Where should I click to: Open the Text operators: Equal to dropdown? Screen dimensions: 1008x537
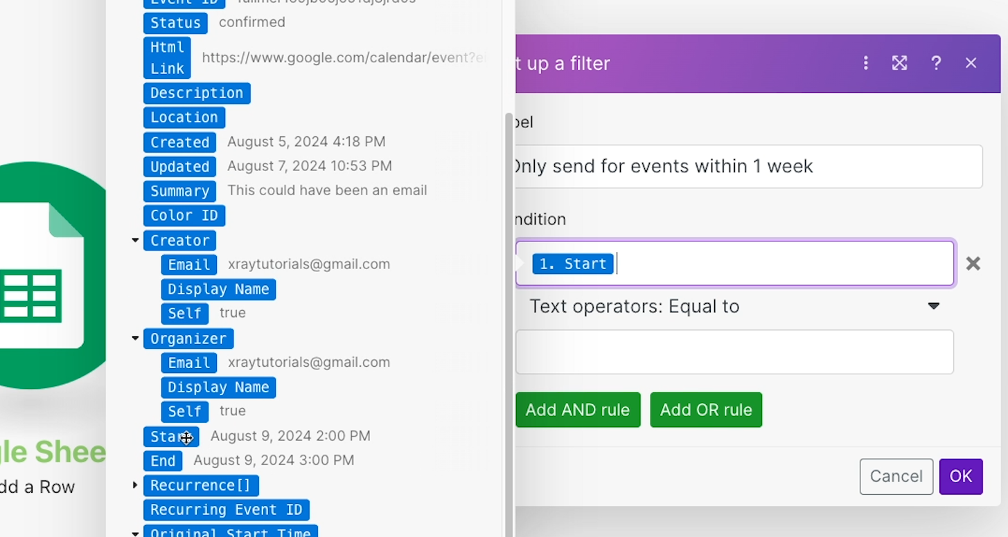(x=734, y=307)
